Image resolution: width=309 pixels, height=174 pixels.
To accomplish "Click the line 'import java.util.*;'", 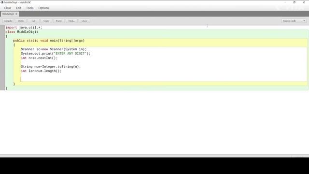I will point(24,28).
